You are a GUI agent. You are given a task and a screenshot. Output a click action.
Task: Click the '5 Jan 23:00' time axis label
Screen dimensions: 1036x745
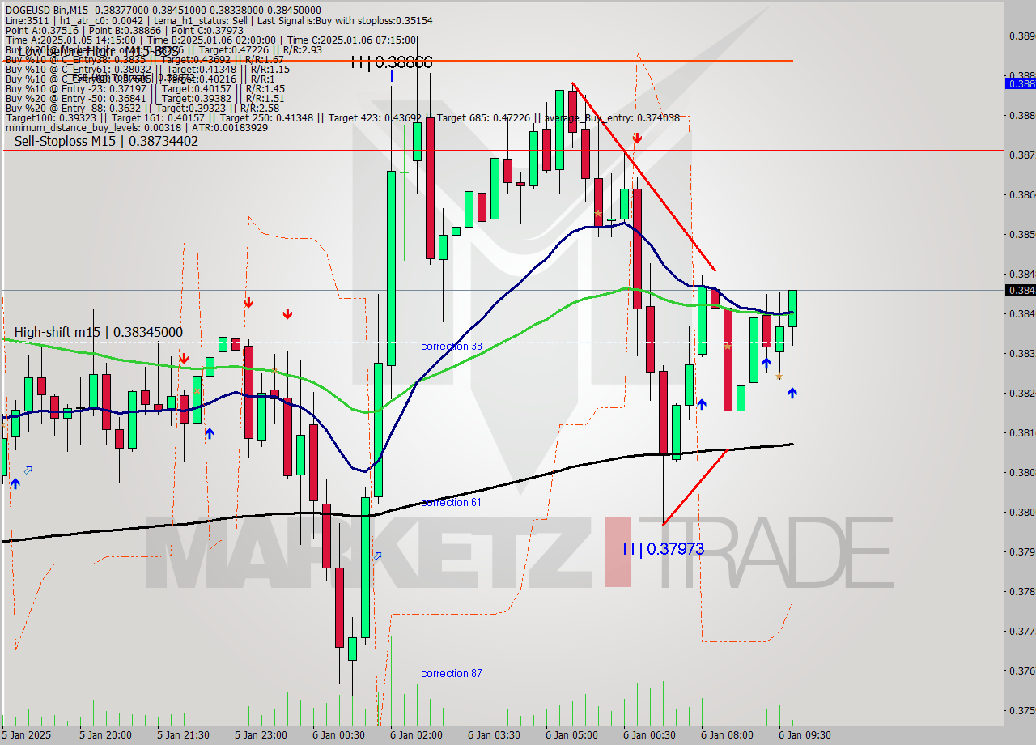pyautogui.click(x=261, y=735)
